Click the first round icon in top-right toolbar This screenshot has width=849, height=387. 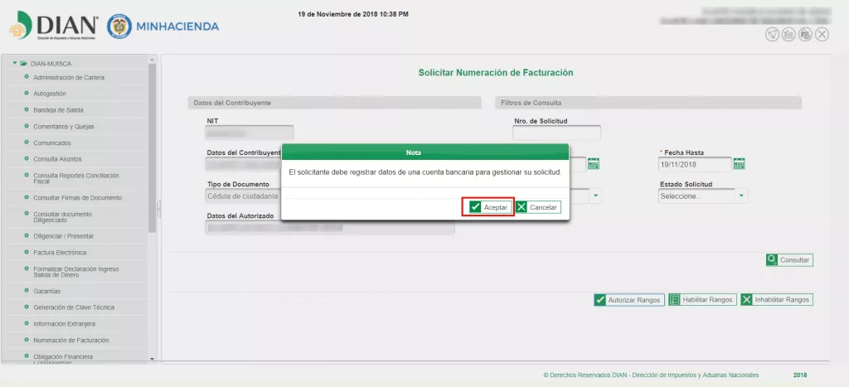click(x=772, y=34)
